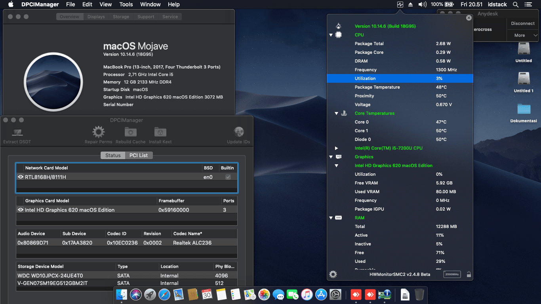The height and width of the screenshot is (304, 541).
Task: Click the Repair Perms gear icon
Action: click(x=99, y=132)
